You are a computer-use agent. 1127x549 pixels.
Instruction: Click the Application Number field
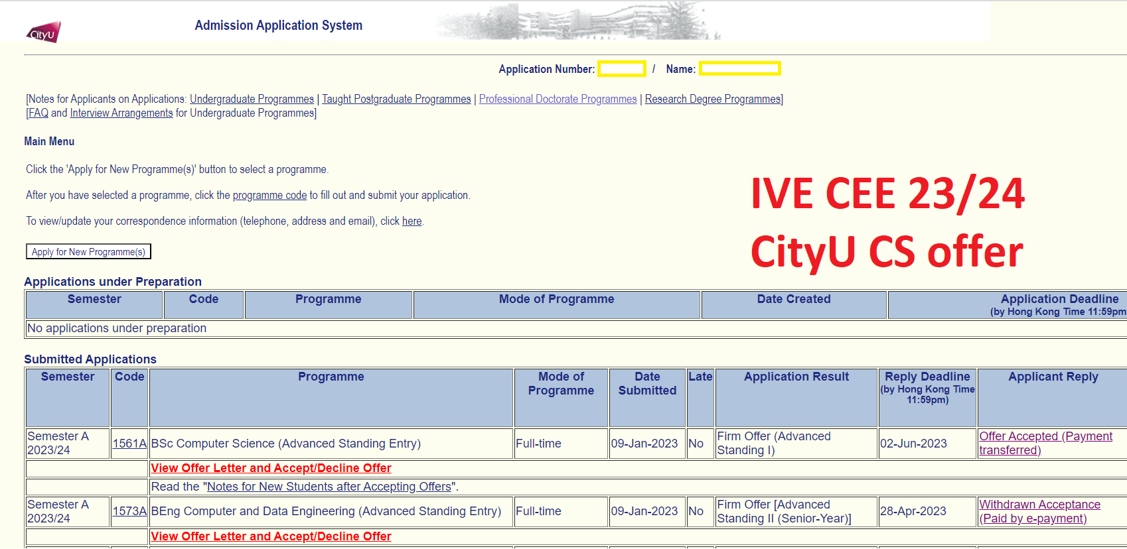click(x=622, y=68)
